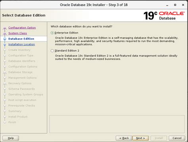Screen dimensions: 188x142
Task: Cancel the installer with Cancel button
Action: pos(177,138)
